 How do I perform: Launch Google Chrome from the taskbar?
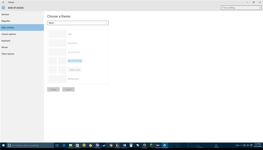pyautogui.click(x=111, y=145)
